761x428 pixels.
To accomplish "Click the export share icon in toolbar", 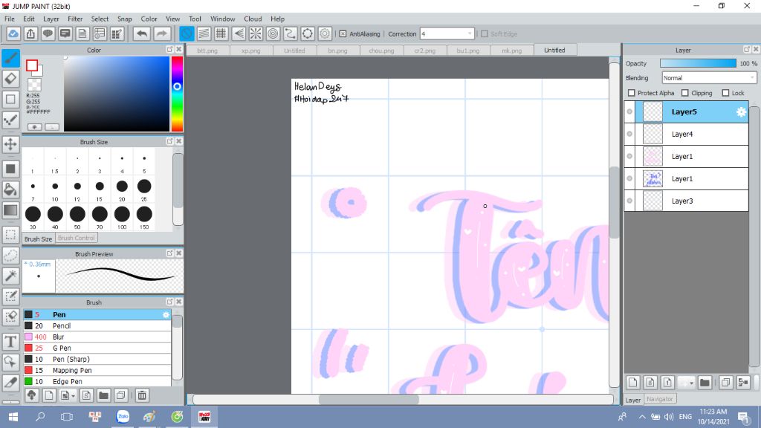I will point(30,34).
